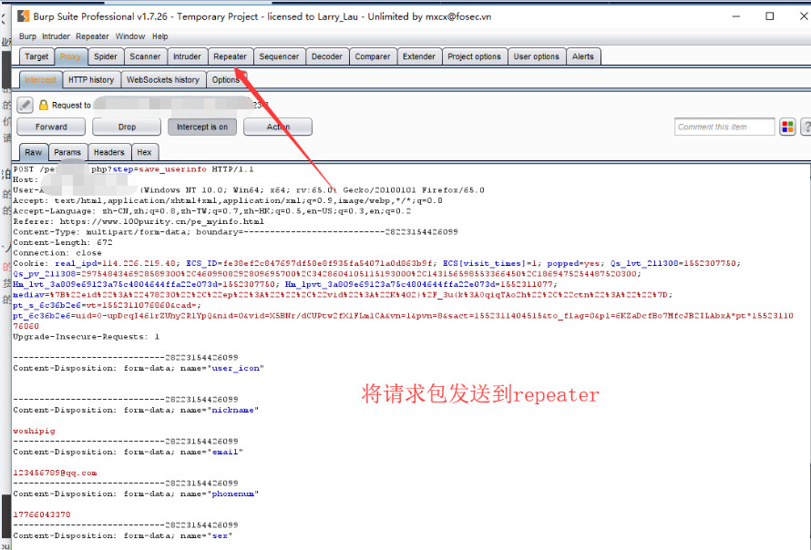Open the Extender tab
The image size is (811, 550).
[419, 56]
